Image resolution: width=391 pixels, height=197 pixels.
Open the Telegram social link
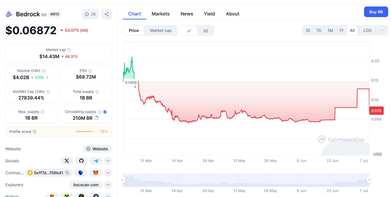pyautogui.click(x=96, y=161)
